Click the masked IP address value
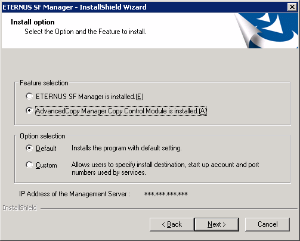This screenshot has width=300, height=241. (x=166, y=194)
